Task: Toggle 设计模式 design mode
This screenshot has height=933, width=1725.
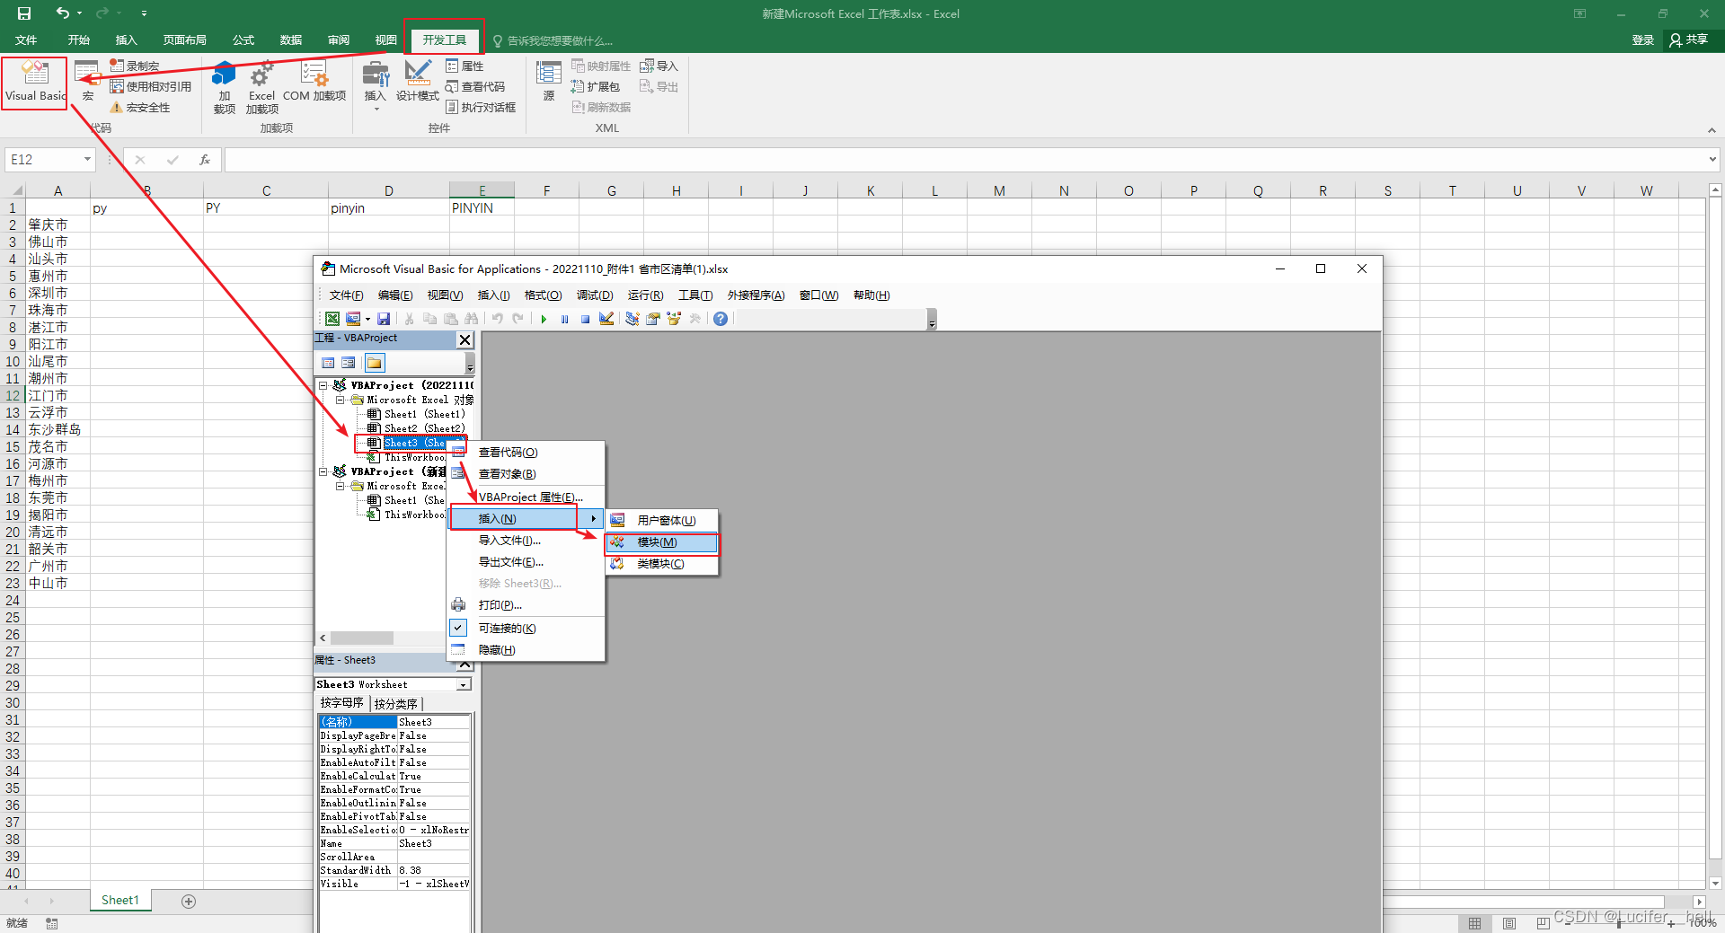Action: pyautogui.click(x=418, y=83)
